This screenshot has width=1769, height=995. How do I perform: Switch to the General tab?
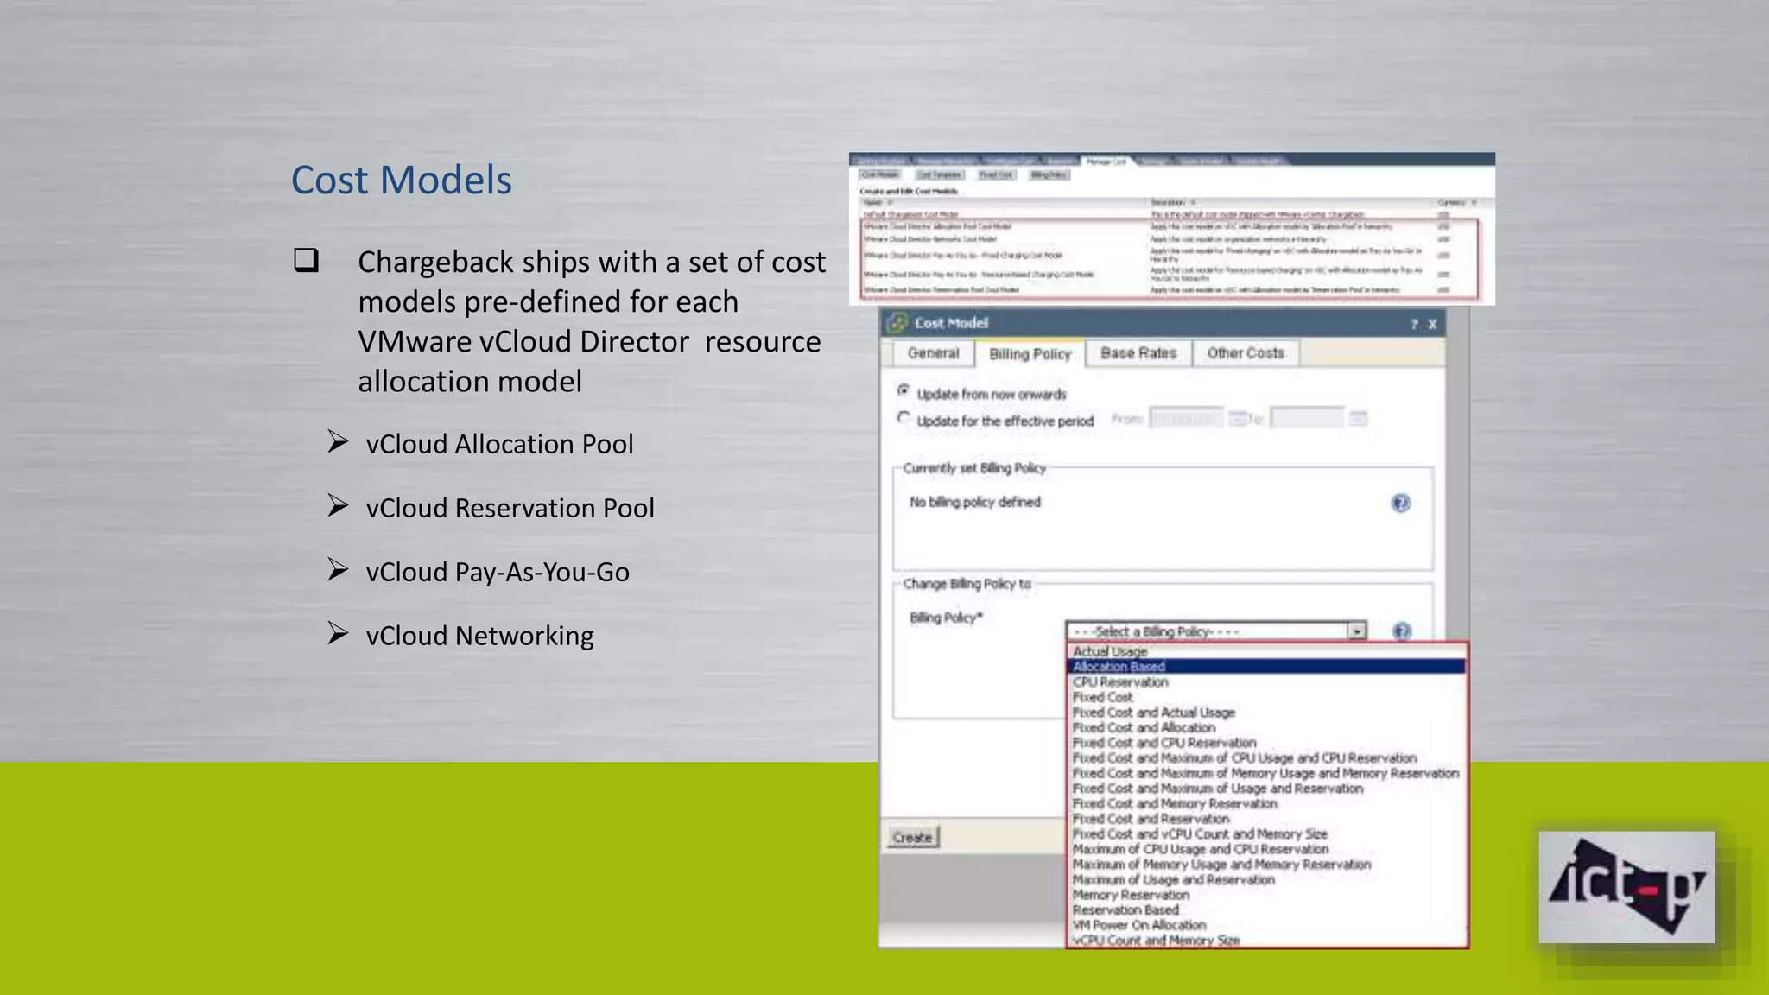click(933, 353)
